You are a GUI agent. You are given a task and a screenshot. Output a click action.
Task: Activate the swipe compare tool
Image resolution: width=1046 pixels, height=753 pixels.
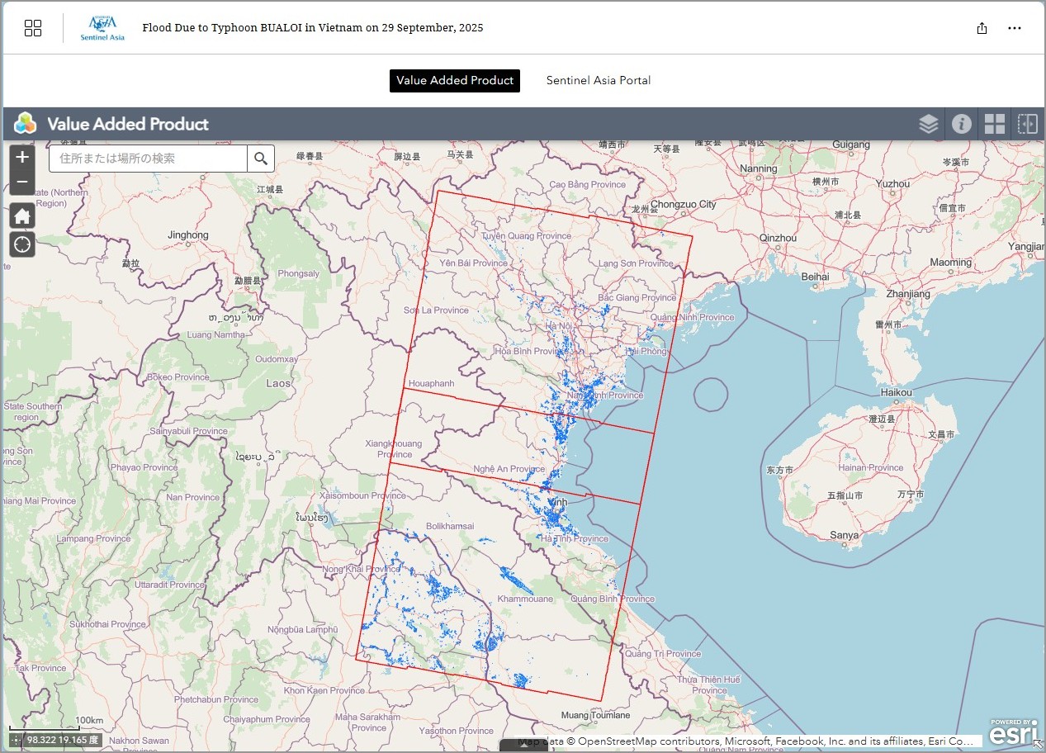[1027, 124]
